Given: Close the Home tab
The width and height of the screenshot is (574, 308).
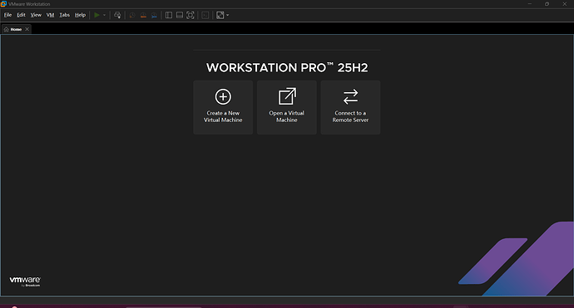Looking at the screenshot, I should 27,29.
